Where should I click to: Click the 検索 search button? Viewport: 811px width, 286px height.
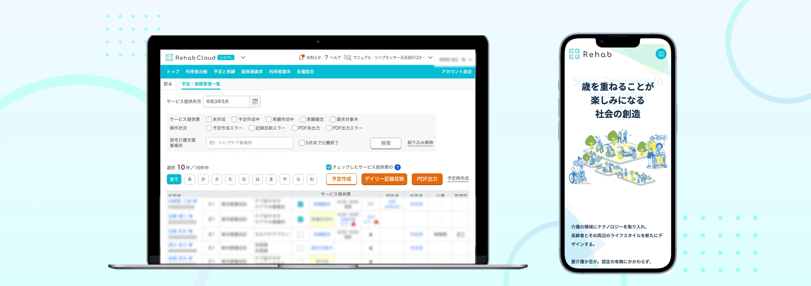coord(386,143)
